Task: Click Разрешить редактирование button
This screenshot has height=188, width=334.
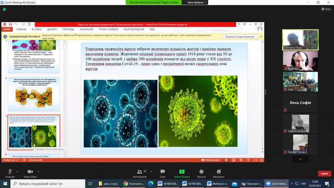Action: [239, 36]
